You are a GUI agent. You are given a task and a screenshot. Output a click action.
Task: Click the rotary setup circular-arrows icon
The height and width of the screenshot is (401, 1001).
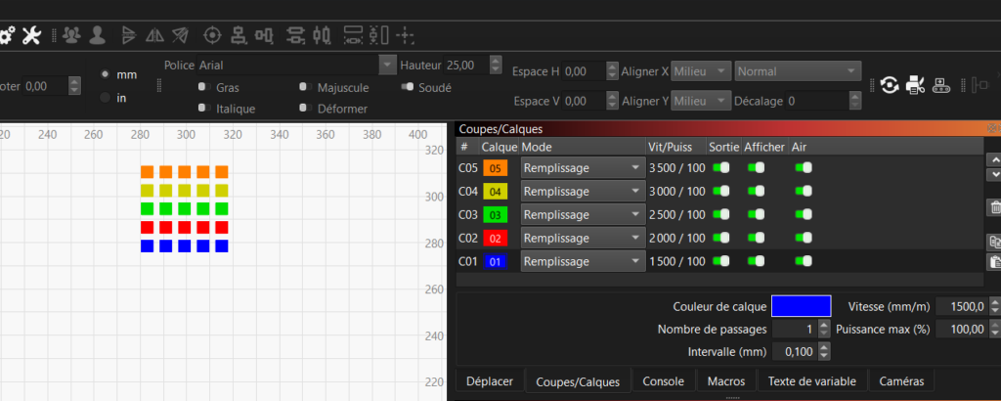point(890,84)
